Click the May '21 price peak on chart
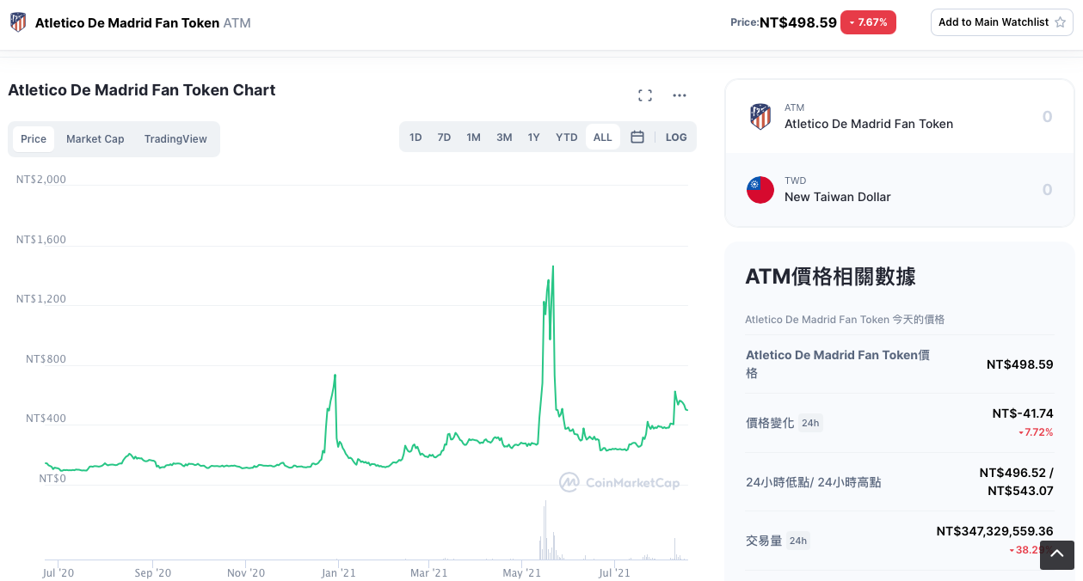Screen dimensions: 1083x581 pyautogui.click(x=552, y=267)
